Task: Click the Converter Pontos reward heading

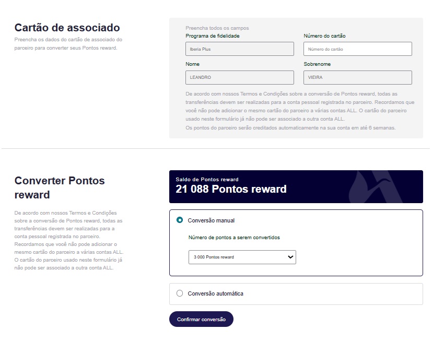Action: click(60, 187)
